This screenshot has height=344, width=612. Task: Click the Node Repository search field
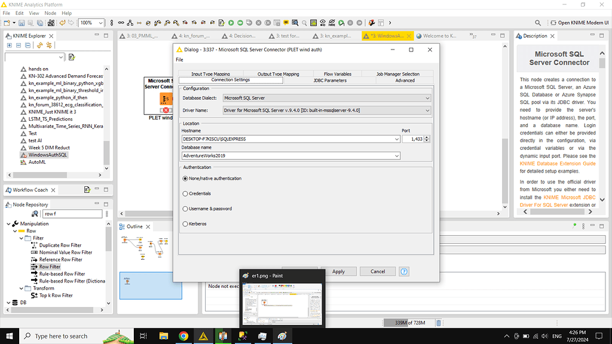tap(72, 213)
